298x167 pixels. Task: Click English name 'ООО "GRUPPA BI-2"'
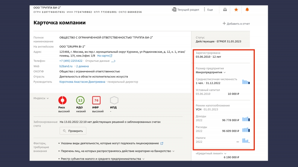[72, 46]
